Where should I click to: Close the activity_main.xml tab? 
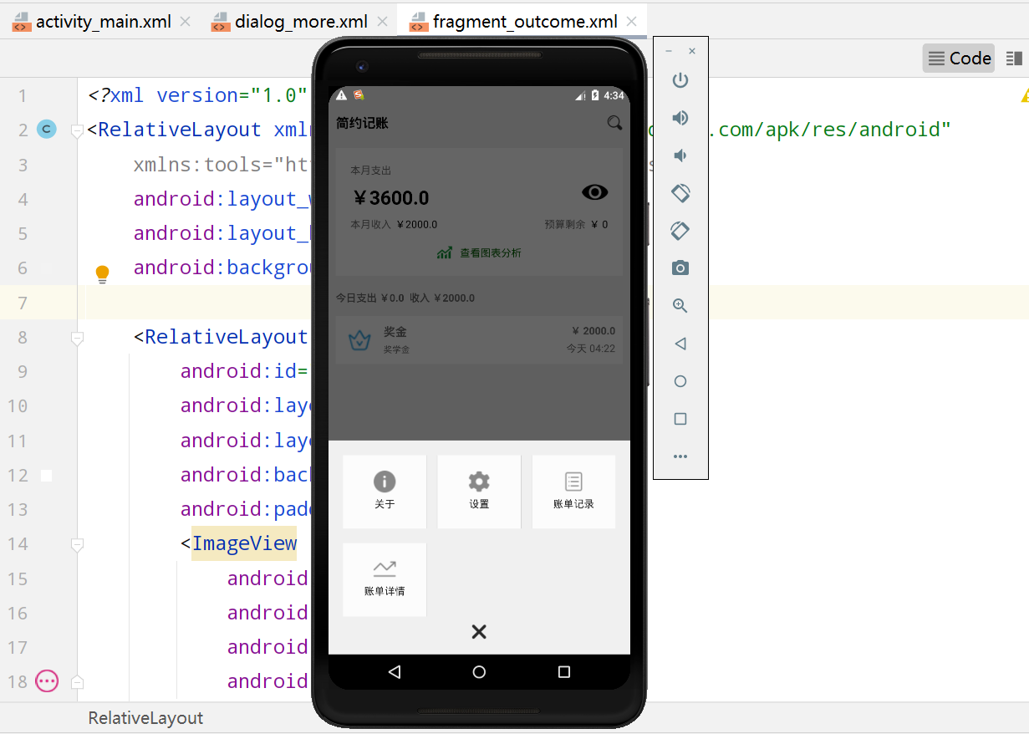185,22
